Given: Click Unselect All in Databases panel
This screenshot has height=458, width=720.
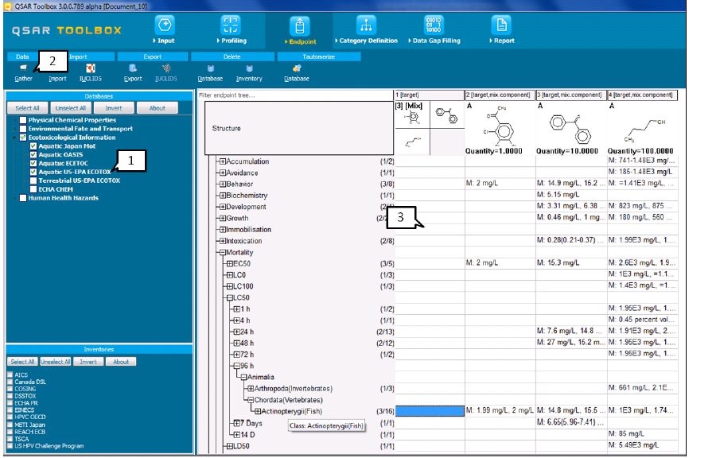Looking at the screenshot, I should point(70,108).
